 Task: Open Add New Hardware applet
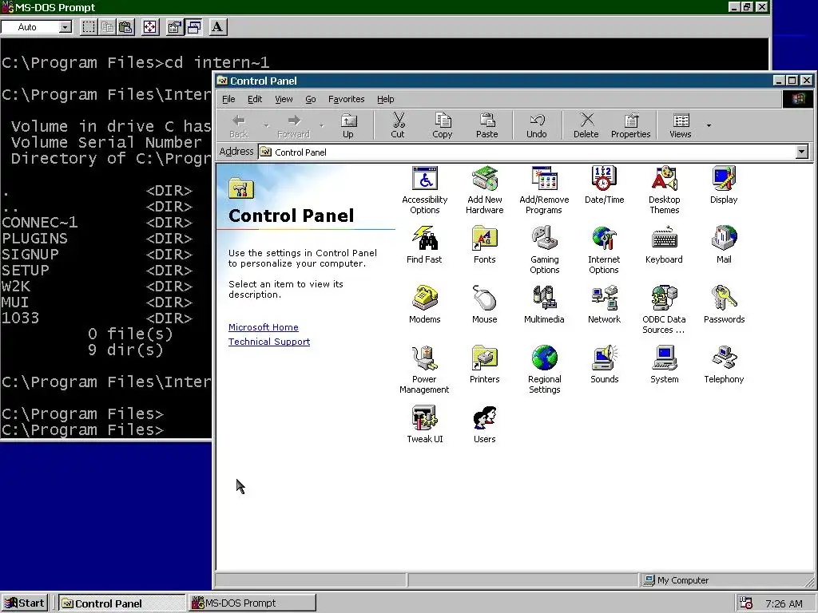(x=485, y=190)
